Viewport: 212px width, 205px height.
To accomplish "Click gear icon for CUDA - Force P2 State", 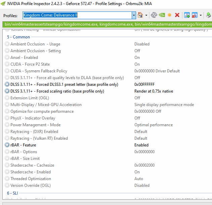I will [x=7, y=64].
